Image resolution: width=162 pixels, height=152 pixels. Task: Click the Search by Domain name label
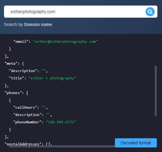coord(28,24)
